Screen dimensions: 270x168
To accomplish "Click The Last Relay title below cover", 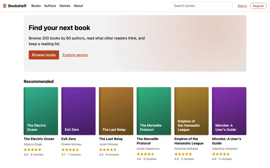I will [x=111, y=139].
